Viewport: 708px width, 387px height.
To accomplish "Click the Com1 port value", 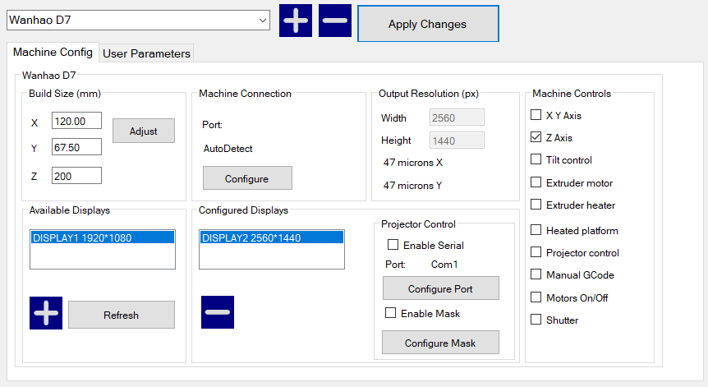I will click(x=444, y=265).
